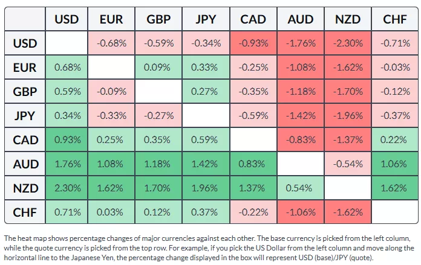Screen dimensions: 421x265
Task: Click NZD row, AUD column cell 0.54%
Action: coord(301,188)
